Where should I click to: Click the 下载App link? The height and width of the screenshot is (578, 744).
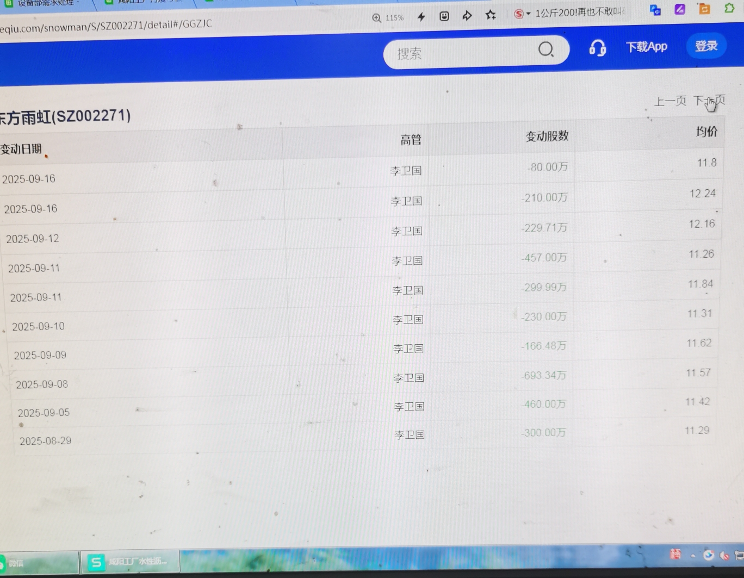click(x=646, y=47)
